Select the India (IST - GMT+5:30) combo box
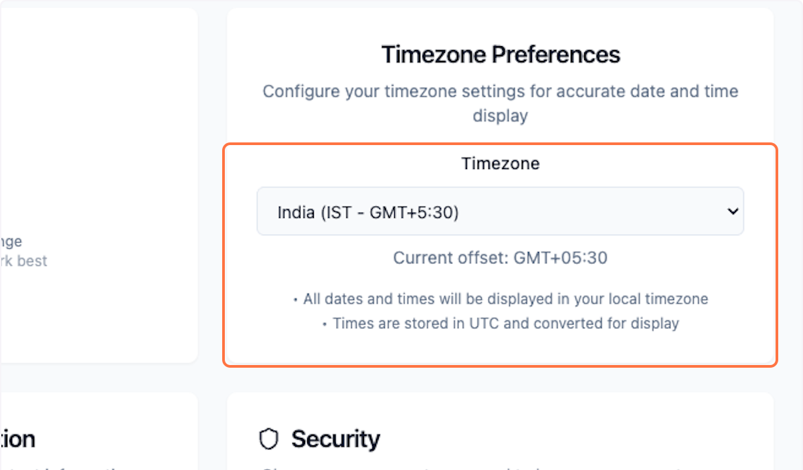Viewport: 803px width, 470px height. point(500,211)
